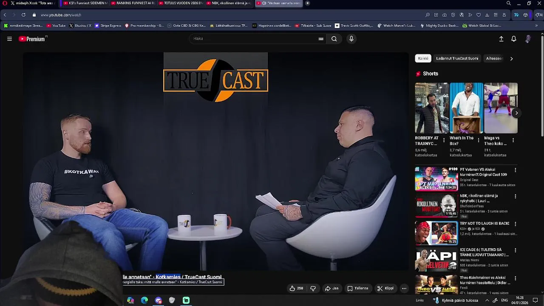The height and width of the screenshot is (306, 544).
Task: Open the on-screen keyboard icon in search box
Action: (321, 39)
